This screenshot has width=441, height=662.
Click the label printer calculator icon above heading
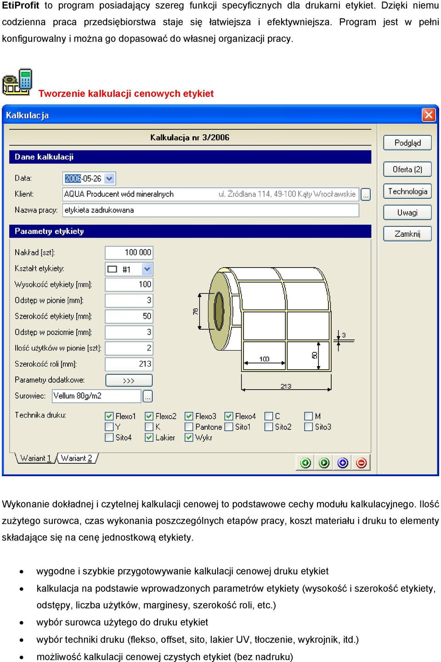(17, 82)
